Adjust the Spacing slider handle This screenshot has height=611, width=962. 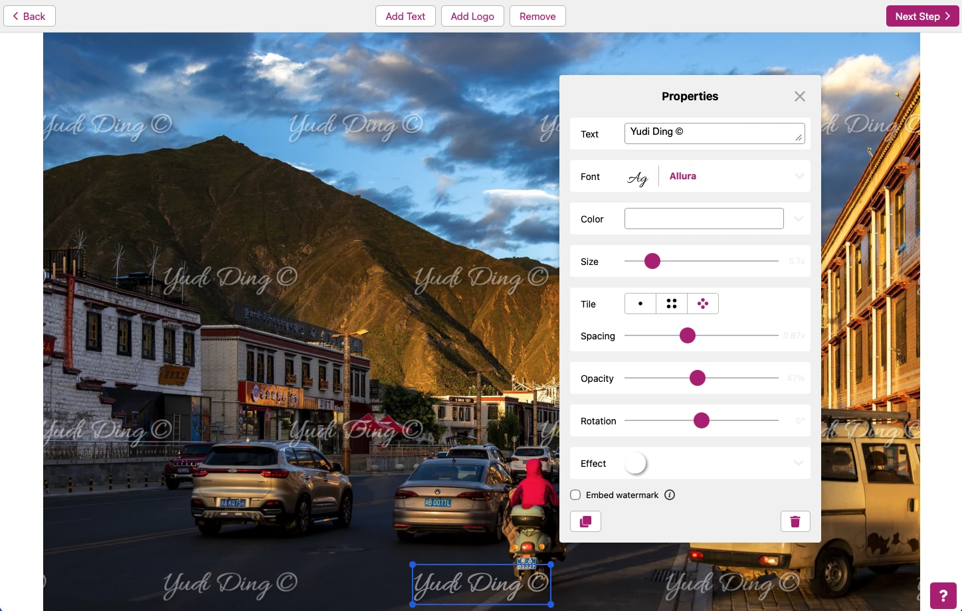[688, 335]
